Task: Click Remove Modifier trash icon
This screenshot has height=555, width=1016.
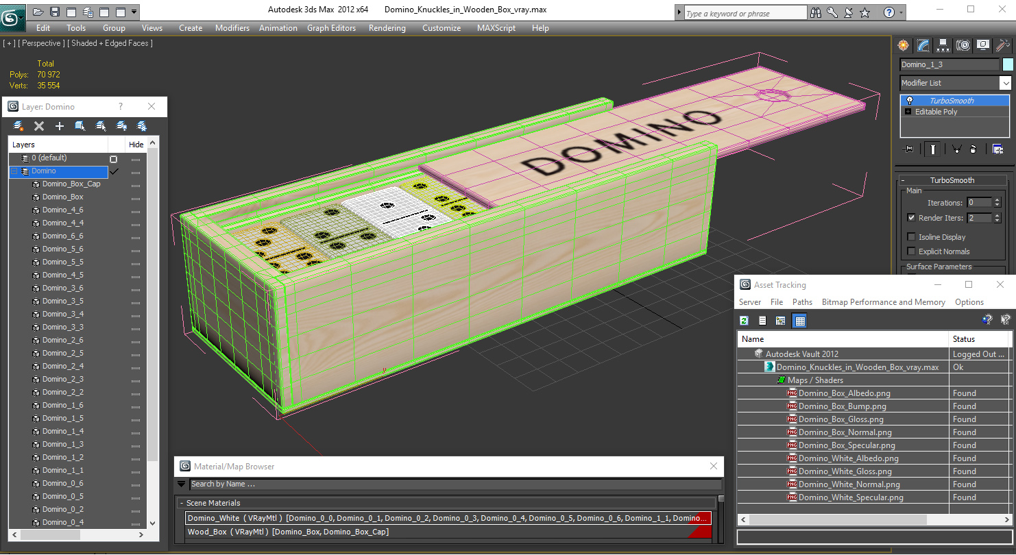Action: [x=973, y=149]
